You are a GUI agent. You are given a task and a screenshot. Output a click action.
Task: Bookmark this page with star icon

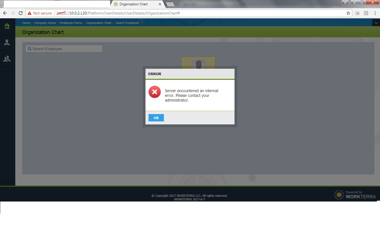[x=348, y=13]
